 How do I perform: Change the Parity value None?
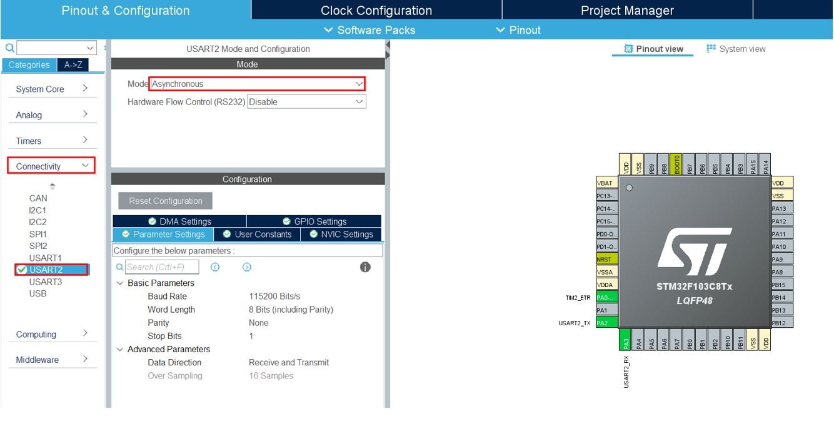[259, 323]
